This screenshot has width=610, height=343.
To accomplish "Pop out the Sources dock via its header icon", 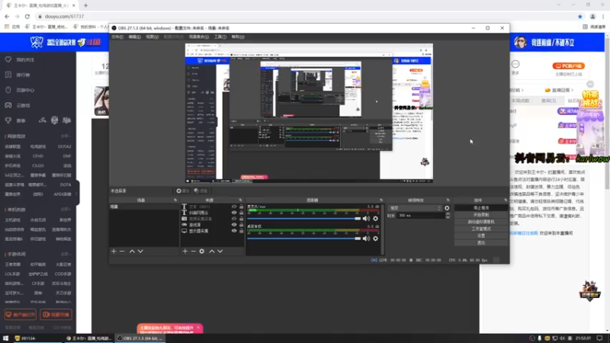I will coord(240,200).
